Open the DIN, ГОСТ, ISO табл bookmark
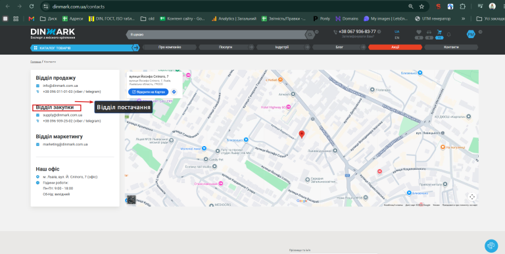 [x=112, y=18]
